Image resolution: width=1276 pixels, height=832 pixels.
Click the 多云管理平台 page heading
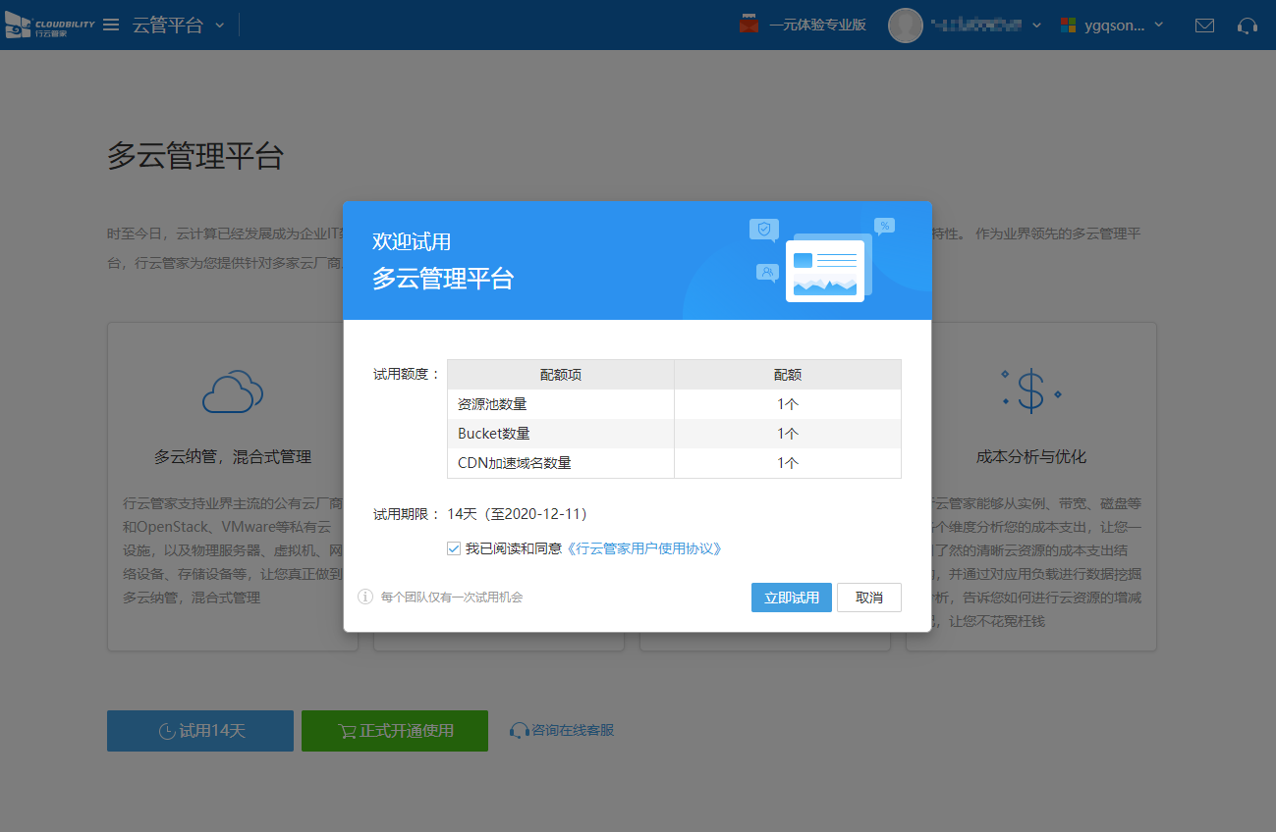click(195, 156)
